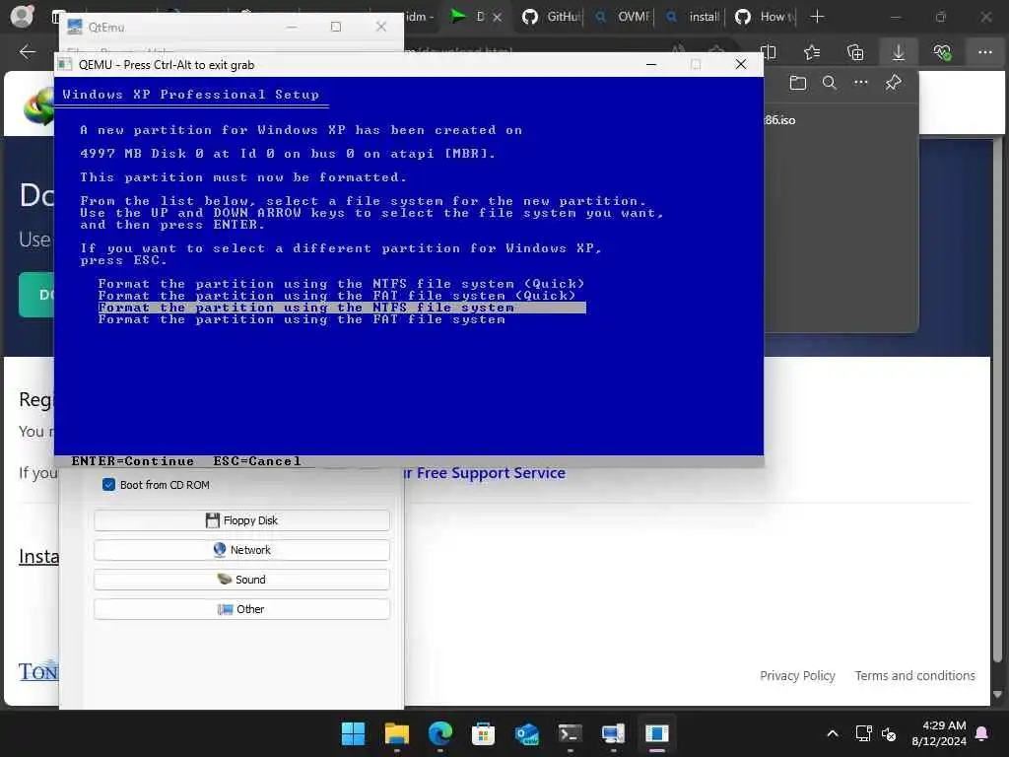Go back with the browser back arrow

coord(27,52)
